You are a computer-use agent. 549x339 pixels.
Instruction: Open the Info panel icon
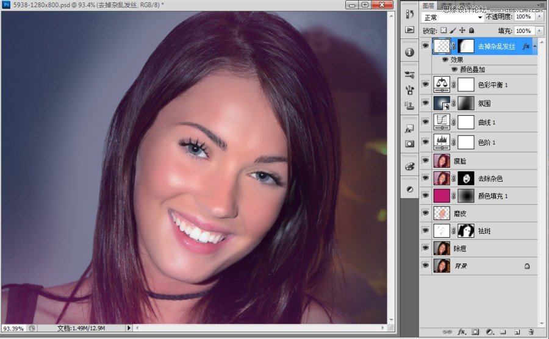pos(409,52)
